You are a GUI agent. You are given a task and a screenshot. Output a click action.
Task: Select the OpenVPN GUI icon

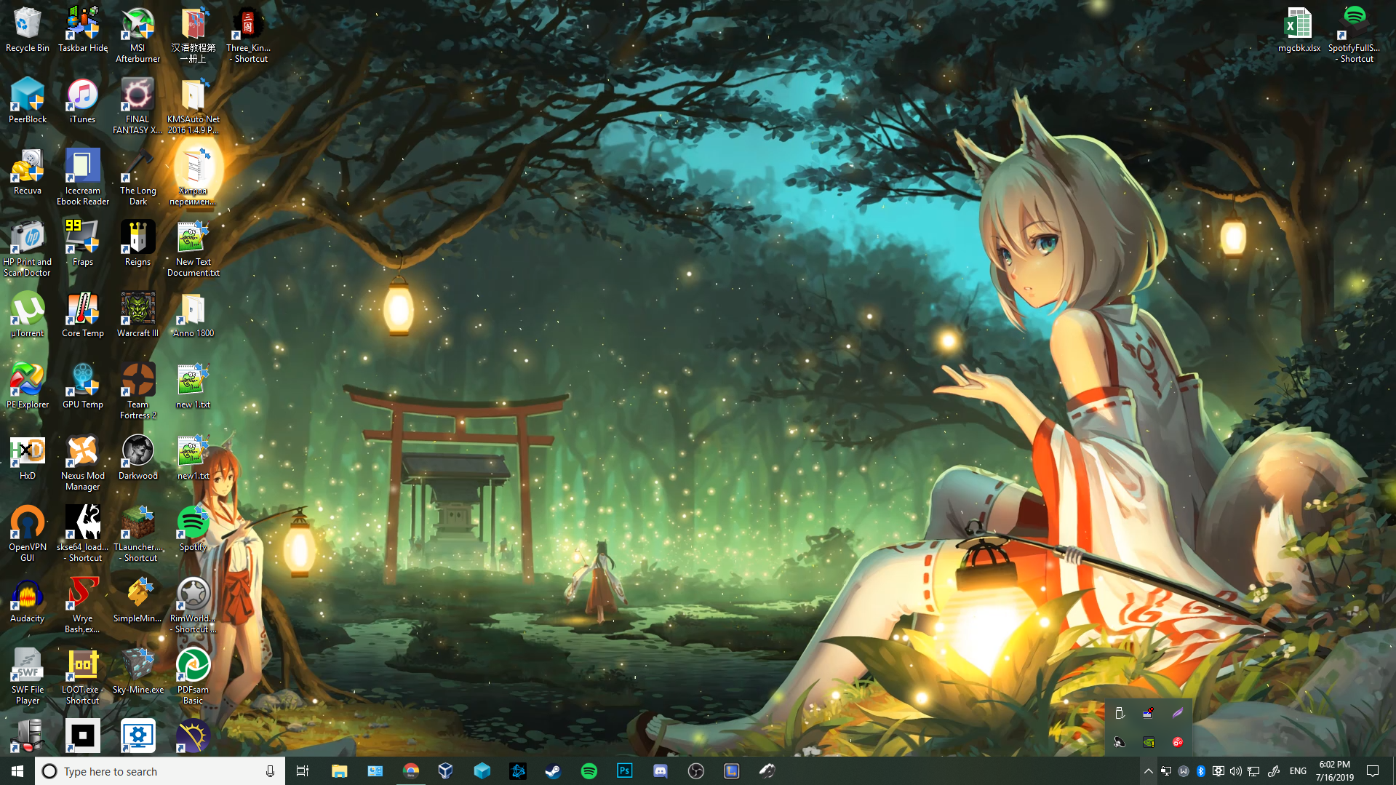27,534
